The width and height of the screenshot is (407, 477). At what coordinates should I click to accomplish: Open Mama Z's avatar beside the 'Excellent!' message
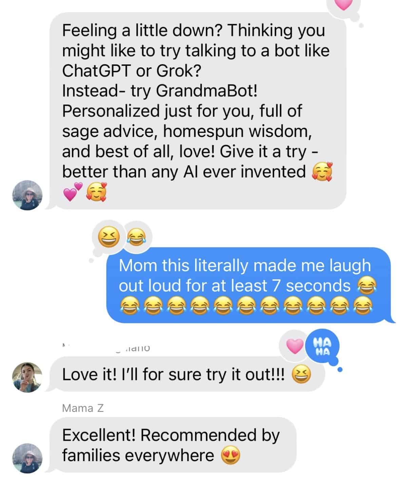(27, 458)
